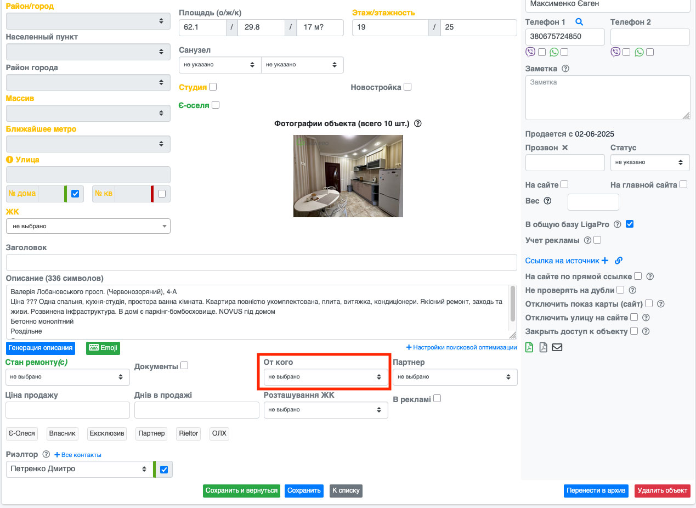696x508 pixels.
Task: Click the search icon next to Телефон 1
Action: (x=579, y=22)
